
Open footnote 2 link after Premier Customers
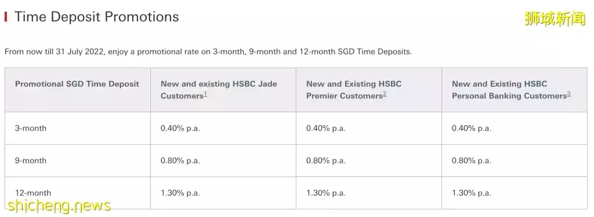click(x=385, y=94)
